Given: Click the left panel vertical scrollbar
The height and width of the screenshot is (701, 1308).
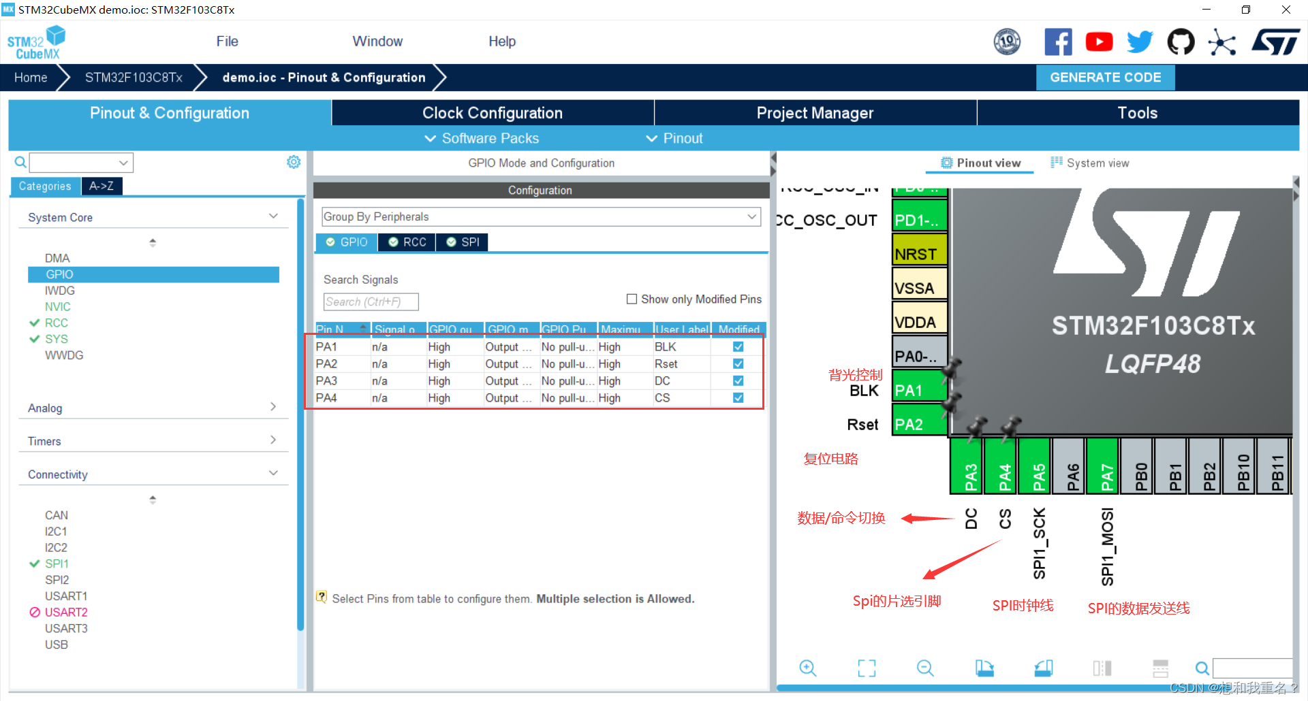Looking at the screenshot, I should click(300, 415).
